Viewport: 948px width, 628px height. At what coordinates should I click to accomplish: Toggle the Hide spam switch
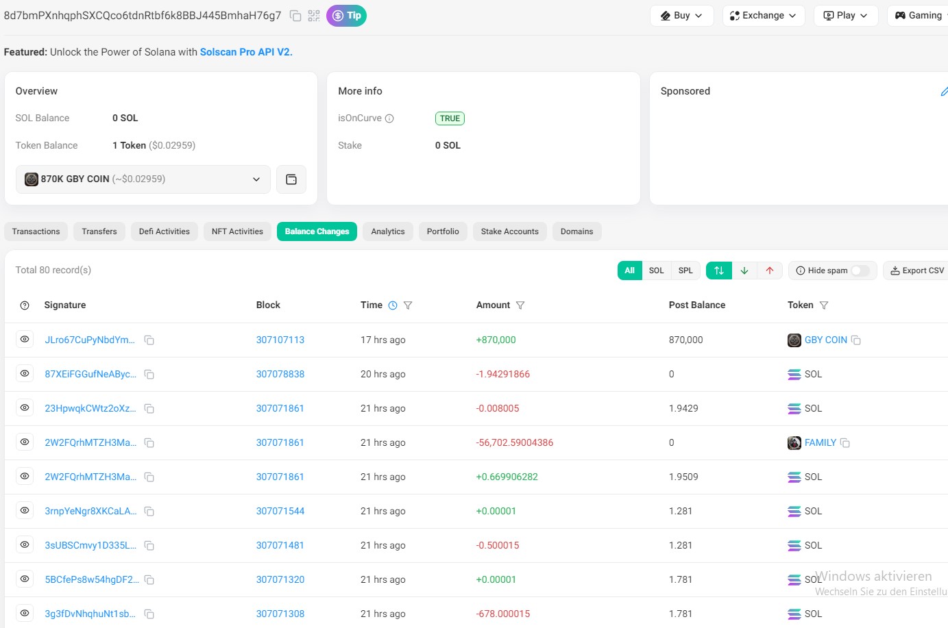click(x=860, y=271)
